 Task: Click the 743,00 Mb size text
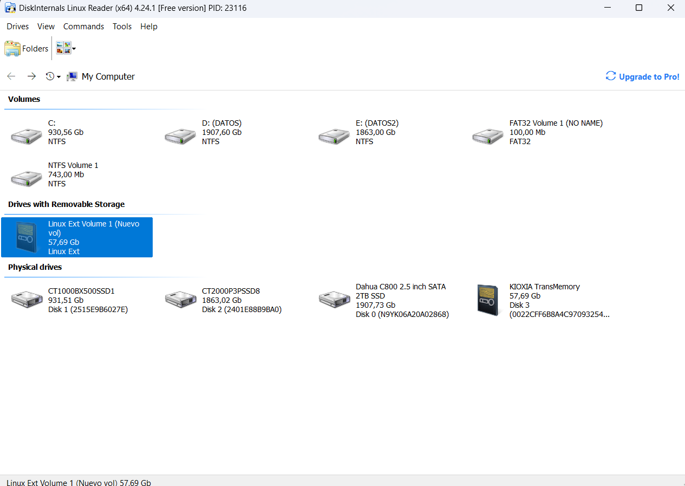click(66, 174)
